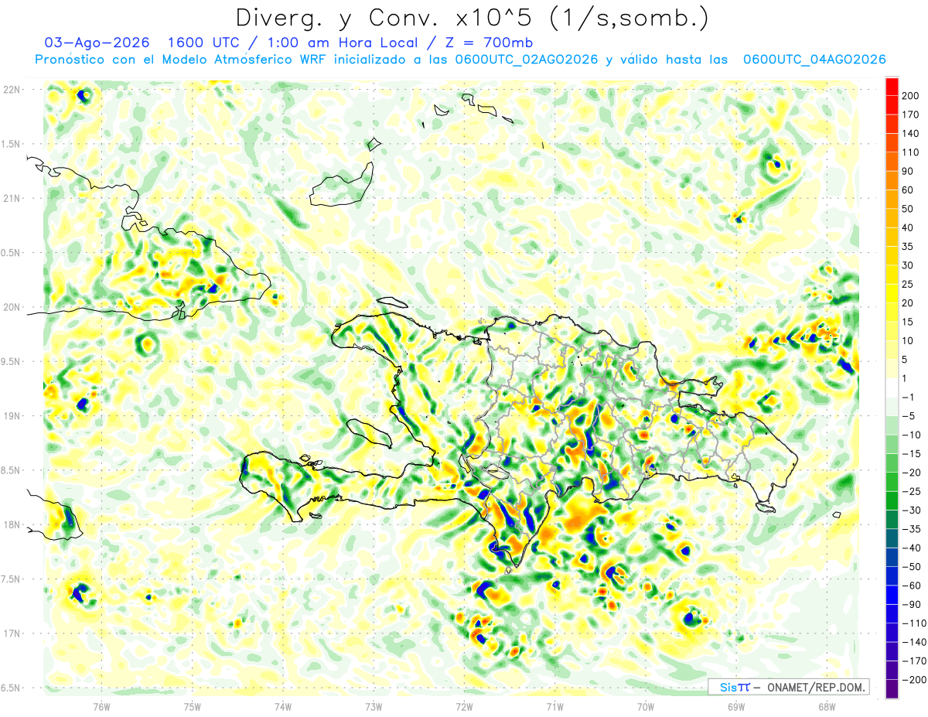Click the "73W" longitude axis label
Image resolution: width=928 pixels, height=717 pixels.
coord(374,705)
